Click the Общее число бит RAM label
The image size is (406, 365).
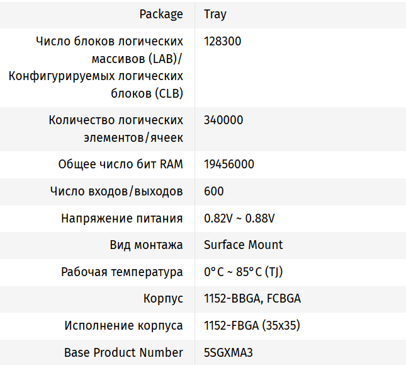tap(121, 165)
